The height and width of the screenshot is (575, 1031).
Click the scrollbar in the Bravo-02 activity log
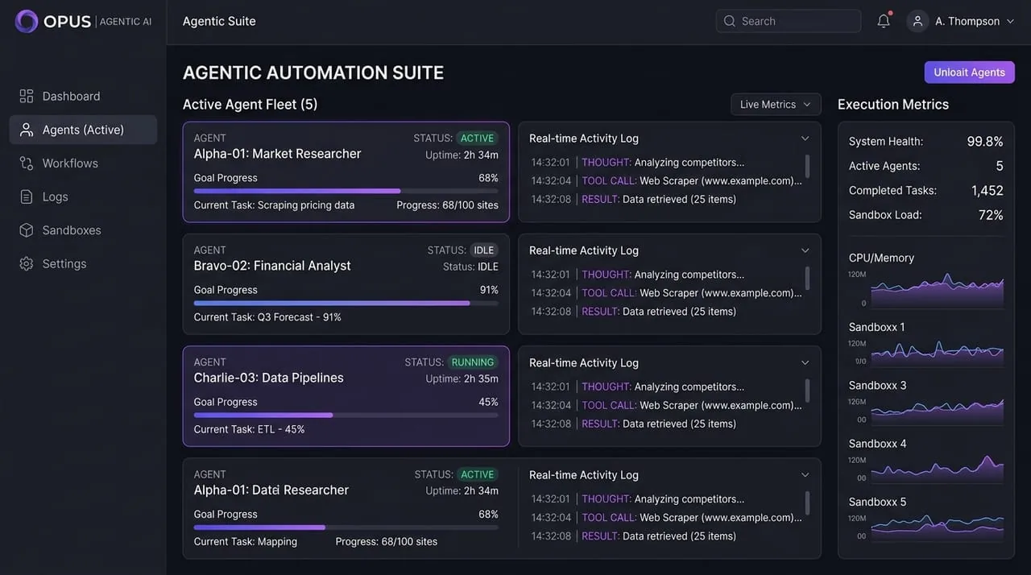click(807, 279)
